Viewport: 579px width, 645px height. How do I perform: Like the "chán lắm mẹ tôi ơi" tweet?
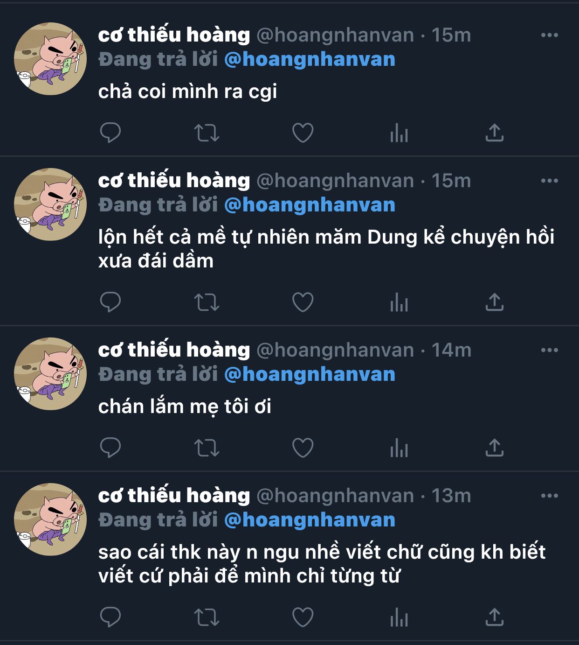coord(303,448)
